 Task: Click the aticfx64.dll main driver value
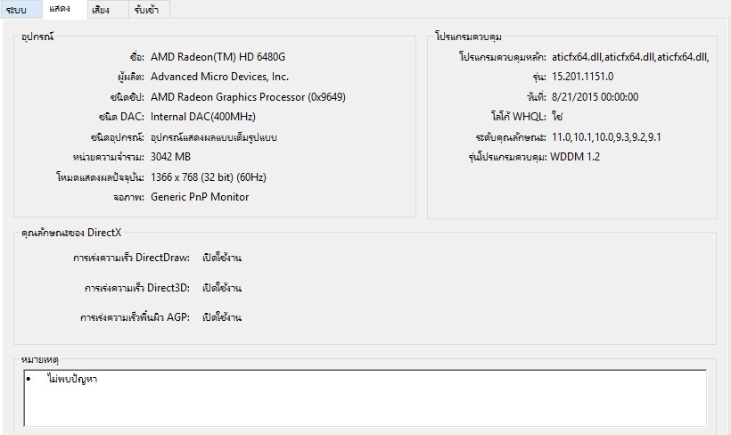[630, 57]
